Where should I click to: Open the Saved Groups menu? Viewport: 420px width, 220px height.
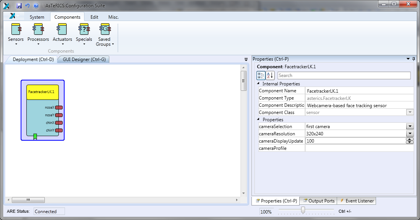click(x=105, y=35)
